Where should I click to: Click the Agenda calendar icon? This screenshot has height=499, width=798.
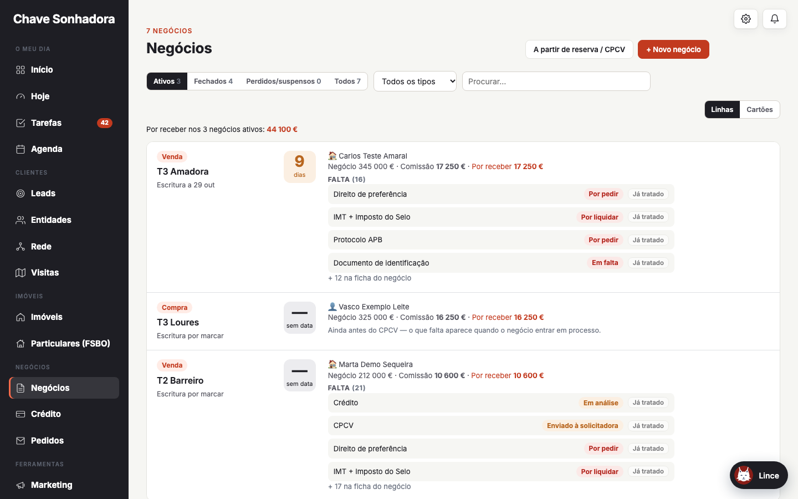(21, 149)
